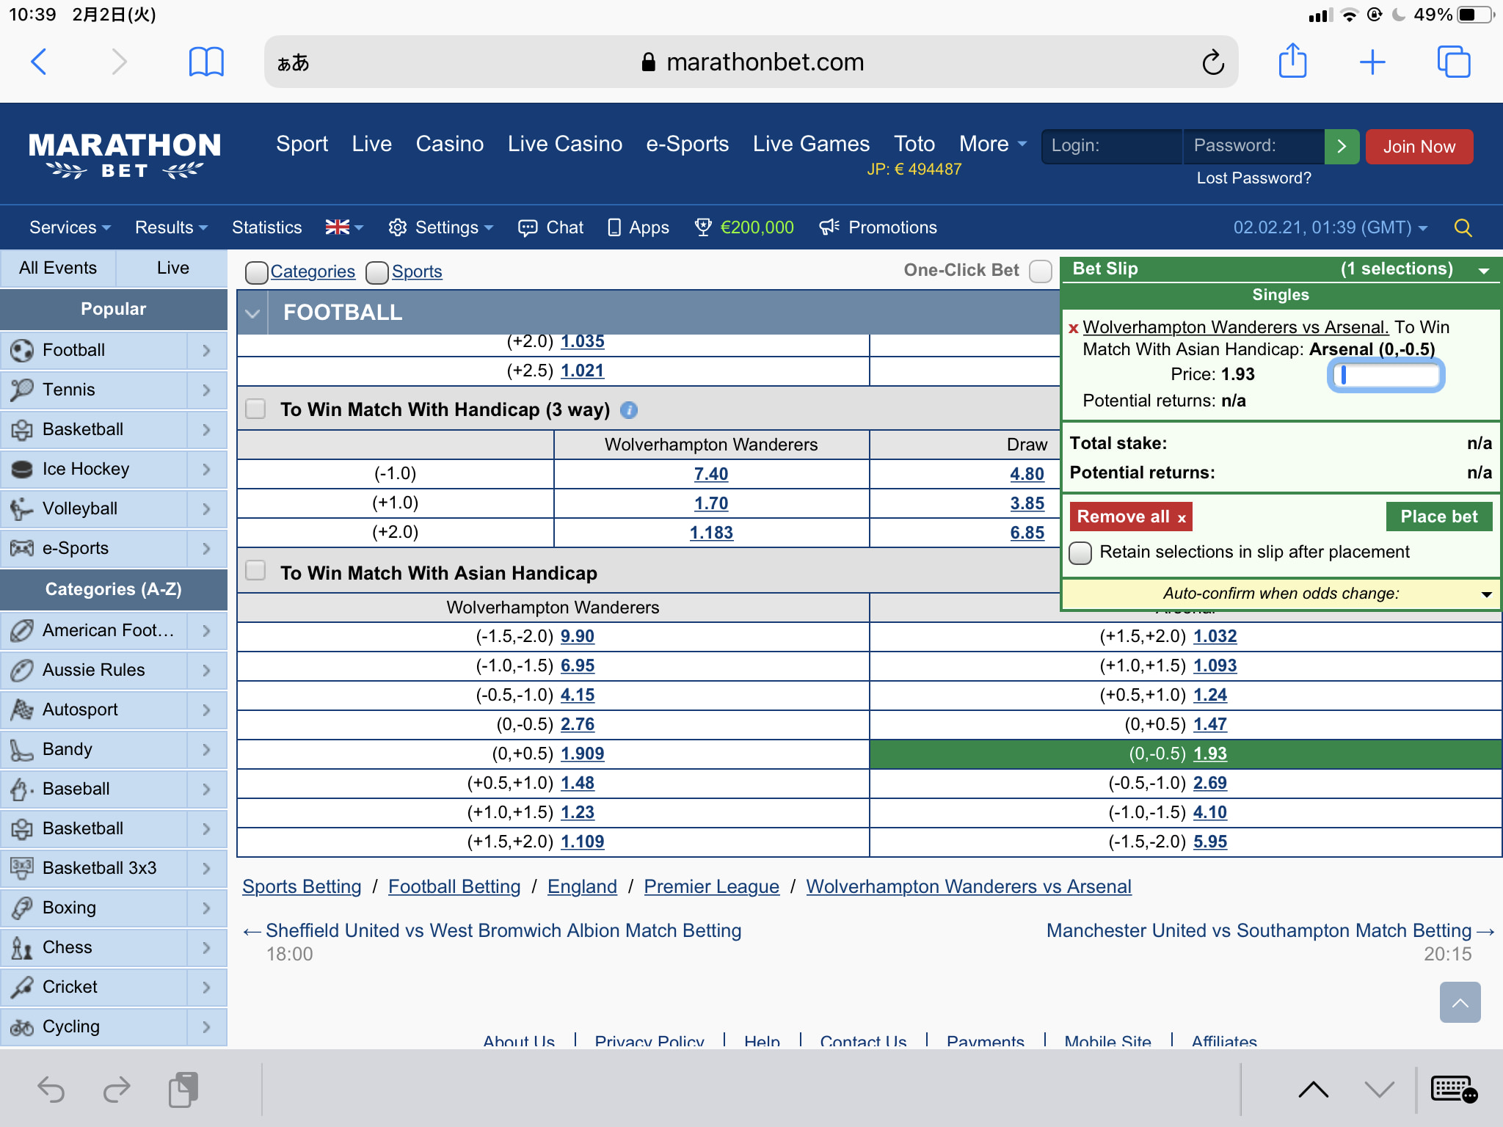Open the language flag dropdown

tap(344, 228)
